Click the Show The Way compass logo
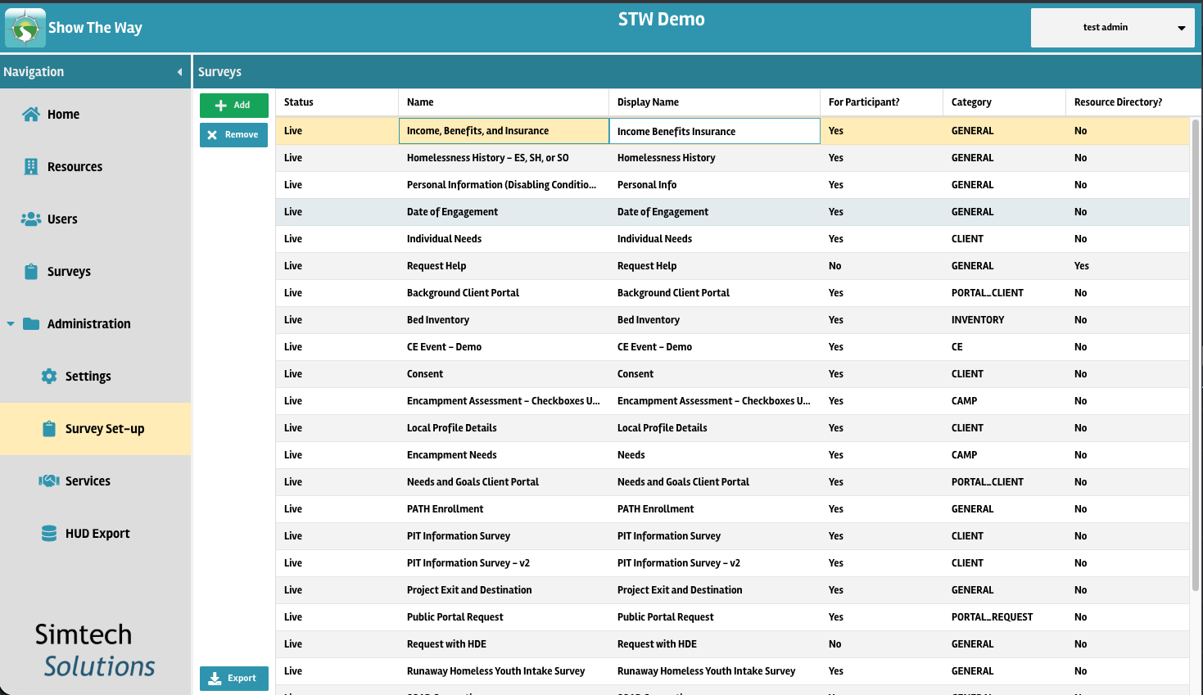Screen dimensions: 1203x695 (25, 29)
